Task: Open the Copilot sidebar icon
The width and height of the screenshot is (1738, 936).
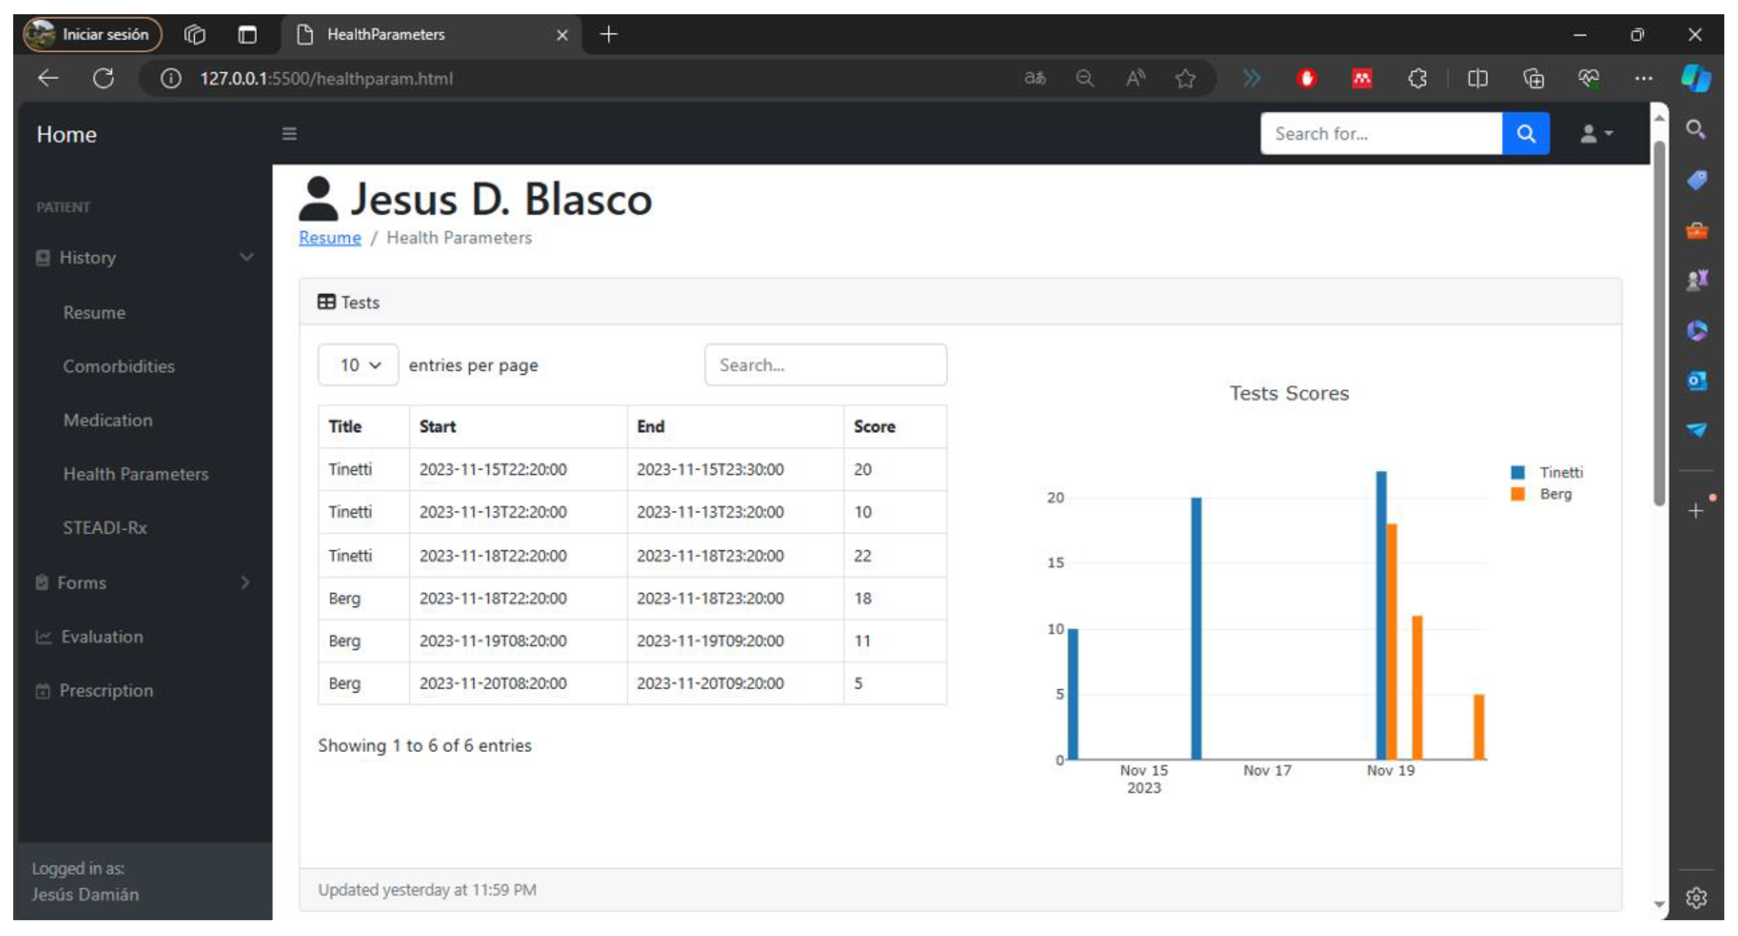Action: 1695,78
